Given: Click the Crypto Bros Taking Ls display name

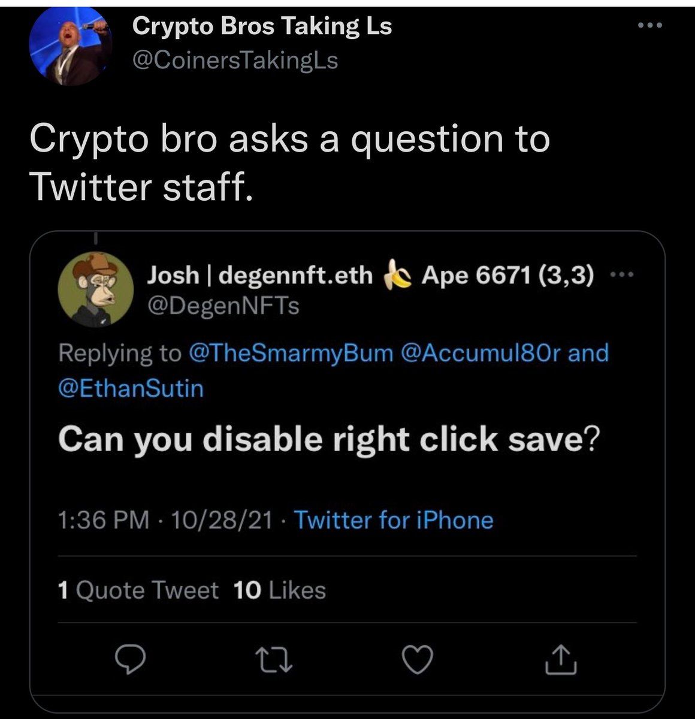Looking at the screenshot, I should [262, 25].
